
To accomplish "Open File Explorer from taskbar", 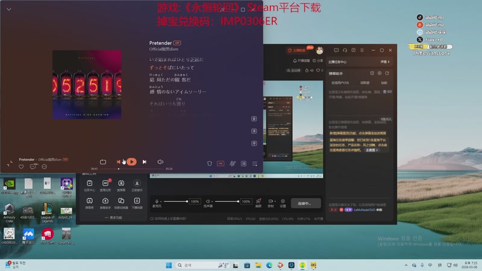I will point(258,265).
